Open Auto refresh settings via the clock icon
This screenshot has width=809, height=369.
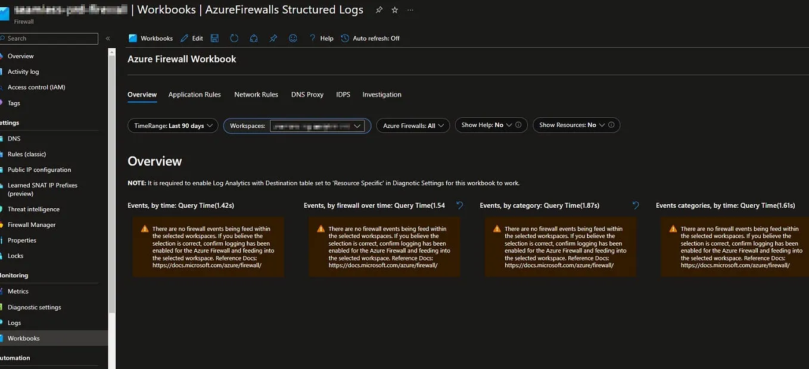pos(344,37)
